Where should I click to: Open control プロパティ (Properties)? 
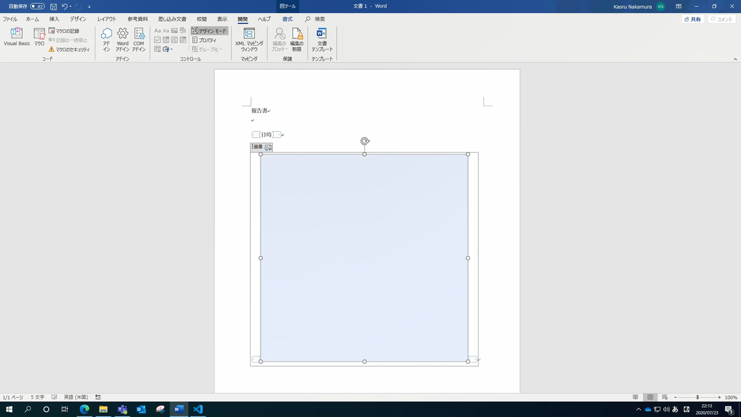204,40
